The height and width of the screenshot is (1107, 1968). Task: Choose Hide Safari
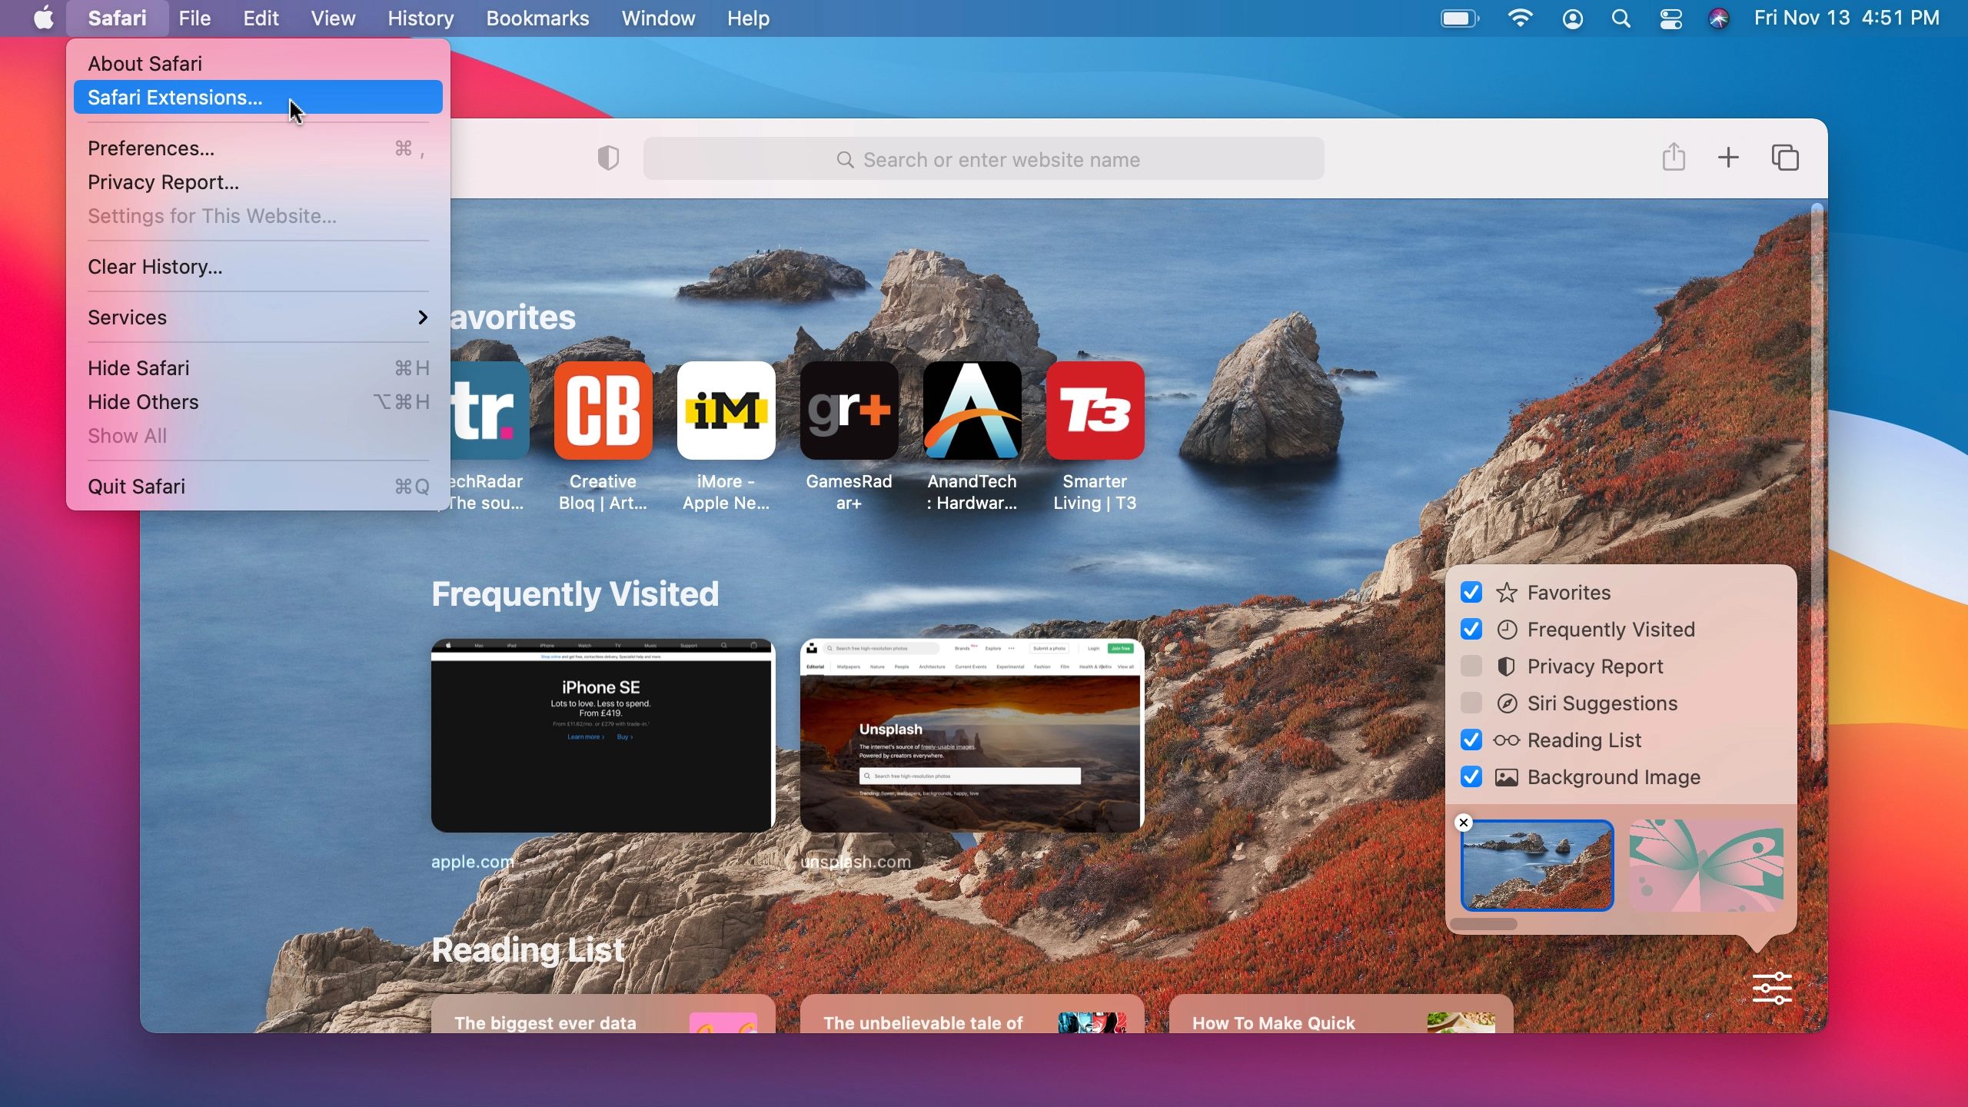tap(258, 368)
